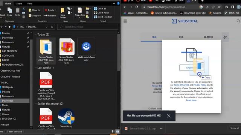Click the Share icon in Chrome toolbar
This screenshot has height=135, width=241.
pos(213,7)
